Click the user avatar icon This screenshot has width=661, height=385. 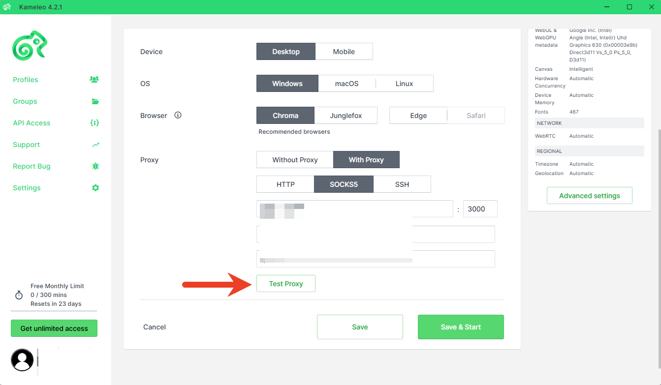point(22,360)
